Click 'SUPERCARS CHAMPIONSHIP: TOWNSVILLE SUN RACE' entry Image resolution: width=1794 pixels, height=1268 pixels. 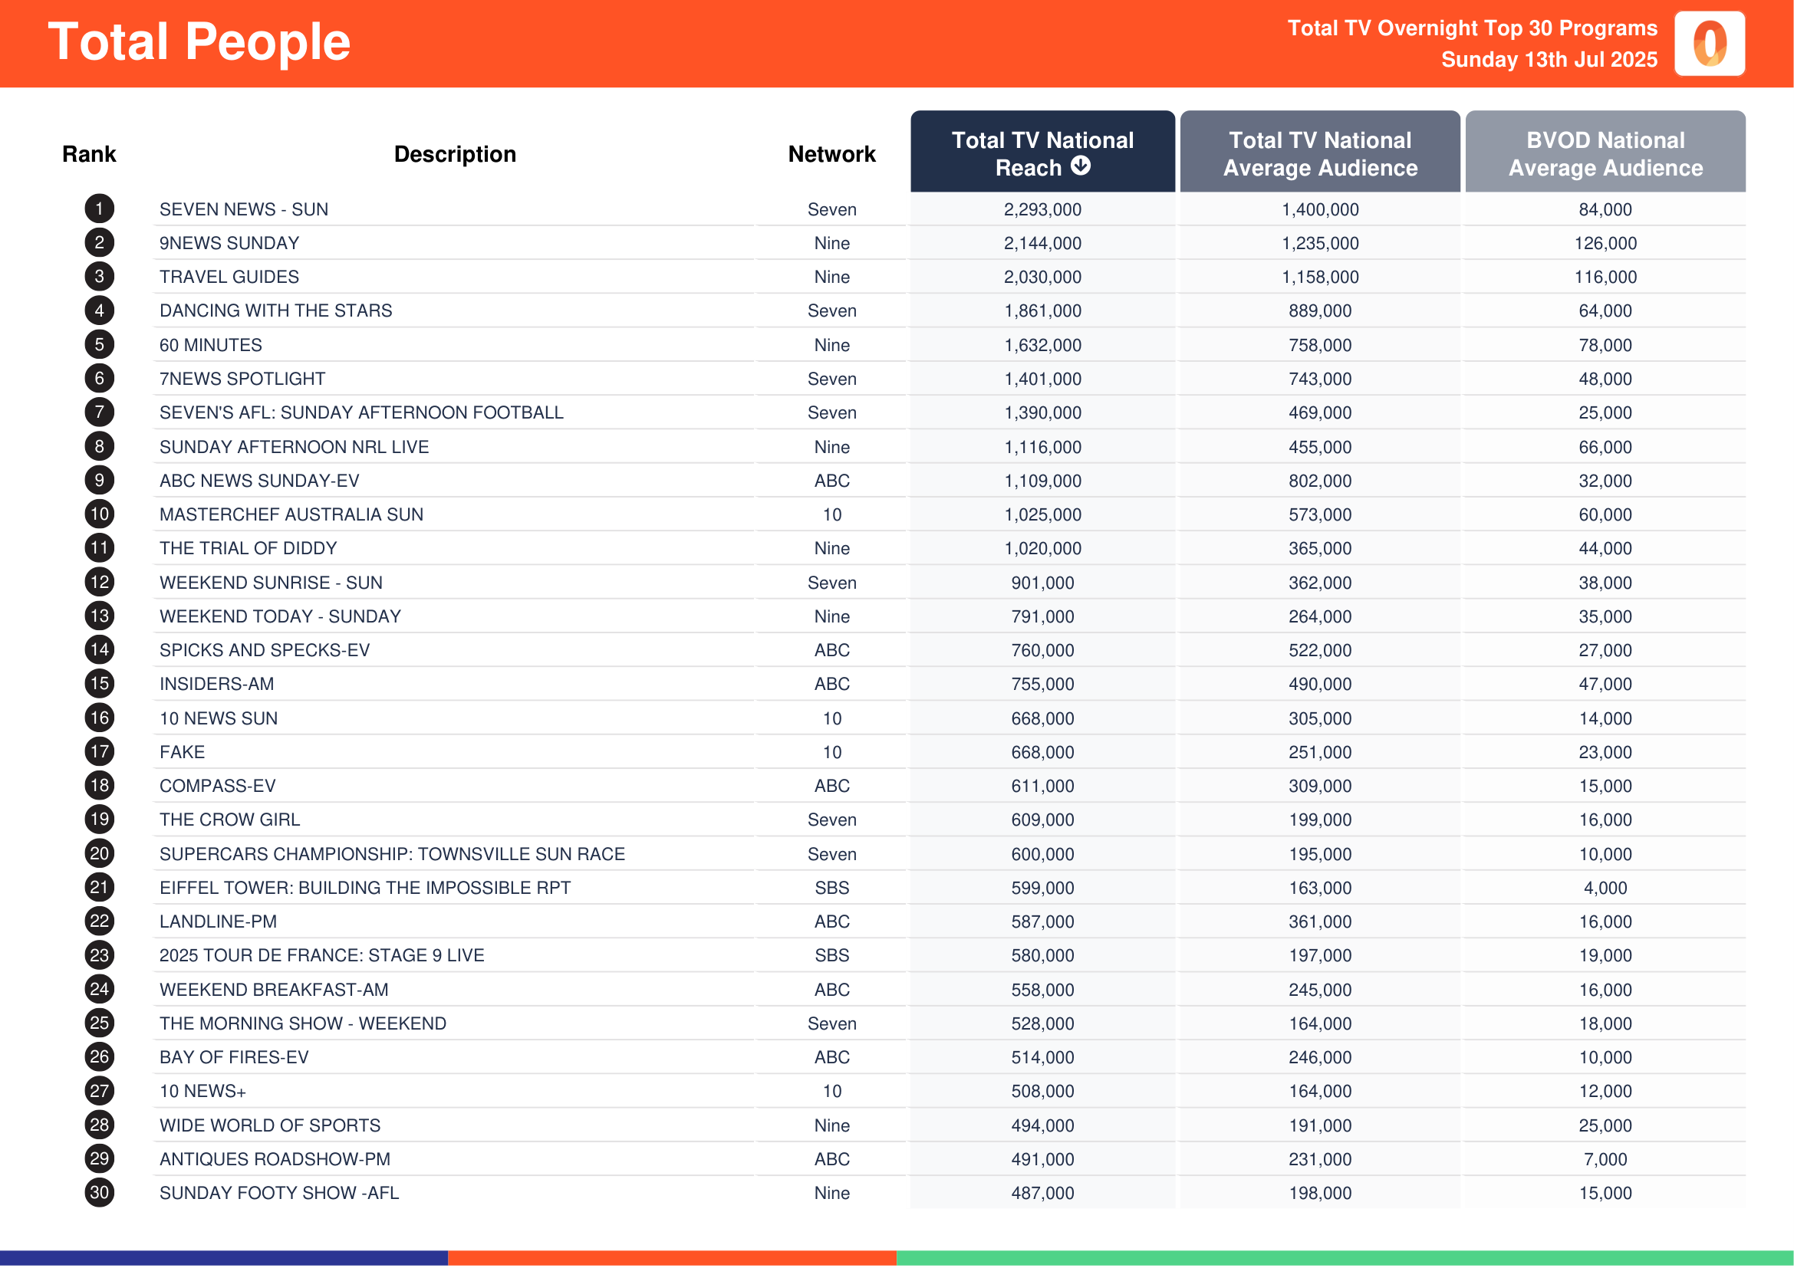392,854
